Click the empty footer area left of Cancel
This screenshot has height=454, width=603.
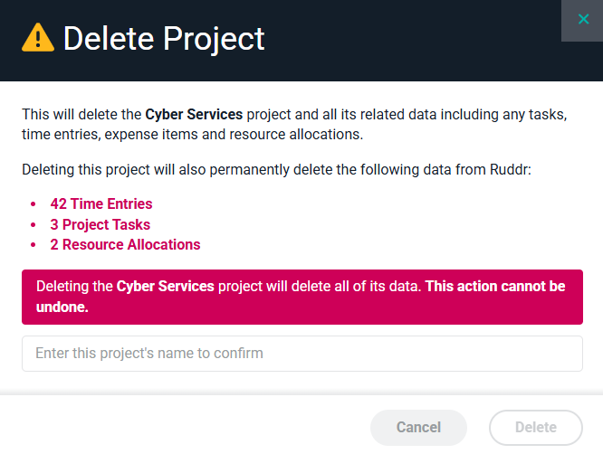pos(181,427)
